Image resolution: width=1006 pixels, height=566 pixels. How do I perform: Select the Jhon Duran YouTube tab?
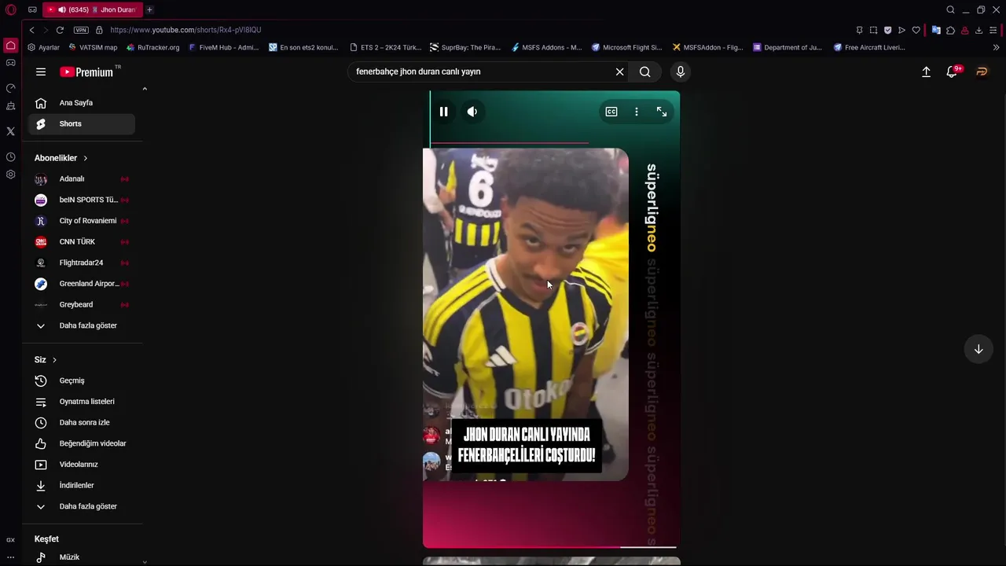pyautogui.click(x=92, y=9)
